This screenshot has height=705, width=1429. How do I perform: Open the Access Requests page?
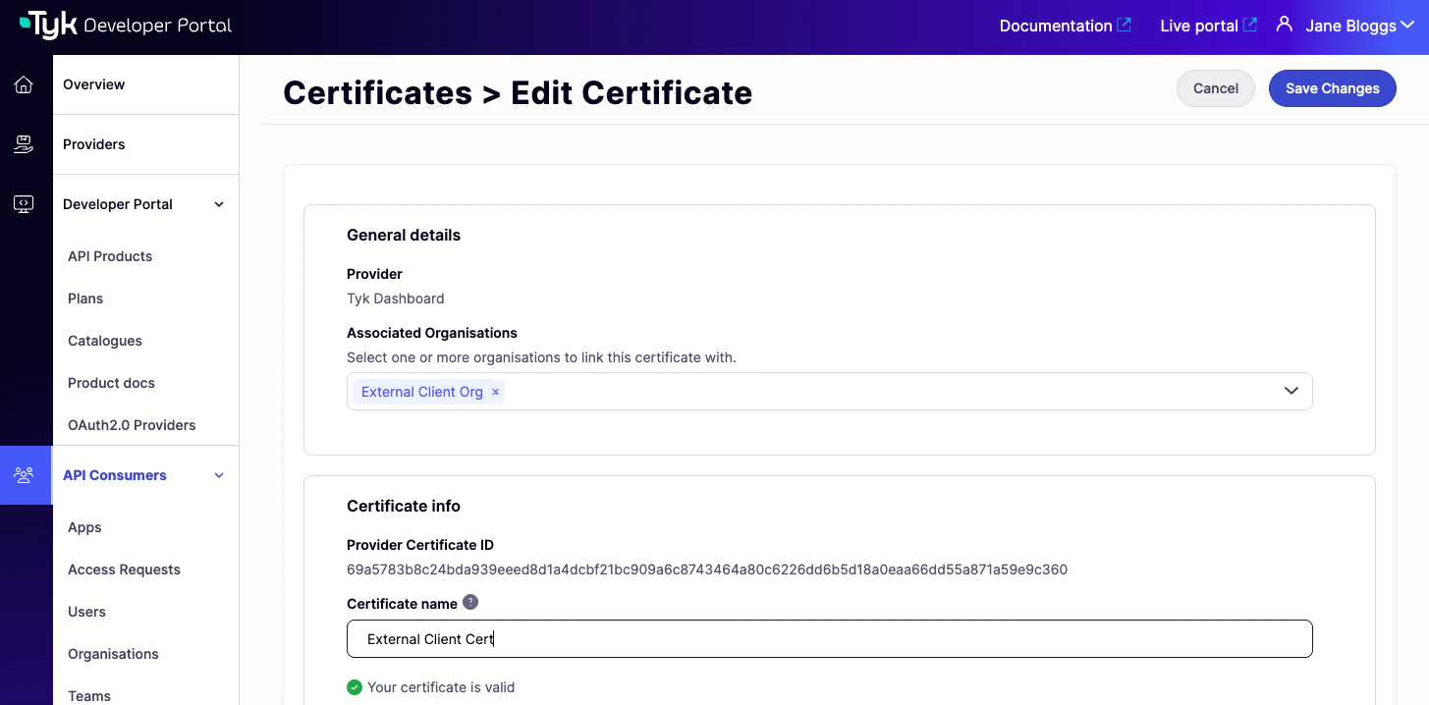coord(124,569)
